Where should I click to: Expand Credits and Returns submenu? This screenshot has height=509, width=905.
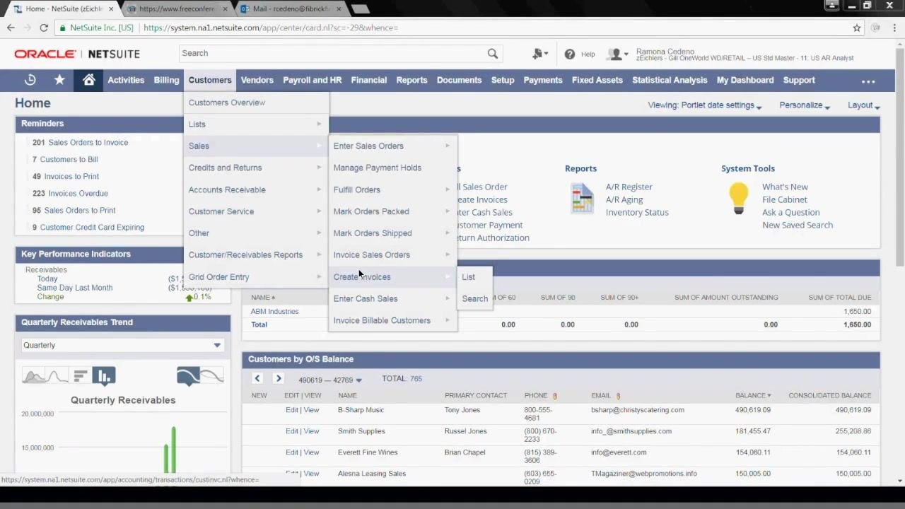point(255,168)
